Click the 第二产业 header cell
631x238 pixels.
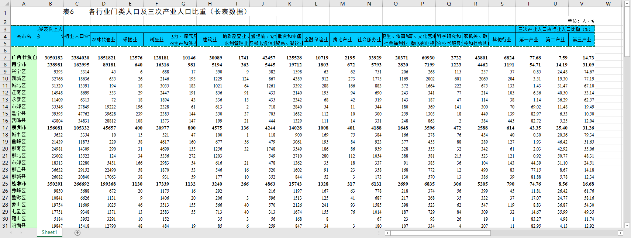pos(555,39)
